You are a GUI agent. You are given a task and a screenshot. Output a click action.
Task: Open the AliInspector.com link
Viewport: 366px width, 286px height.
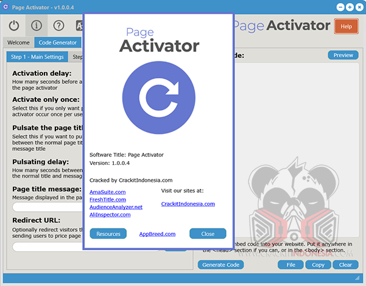[110, 215]
